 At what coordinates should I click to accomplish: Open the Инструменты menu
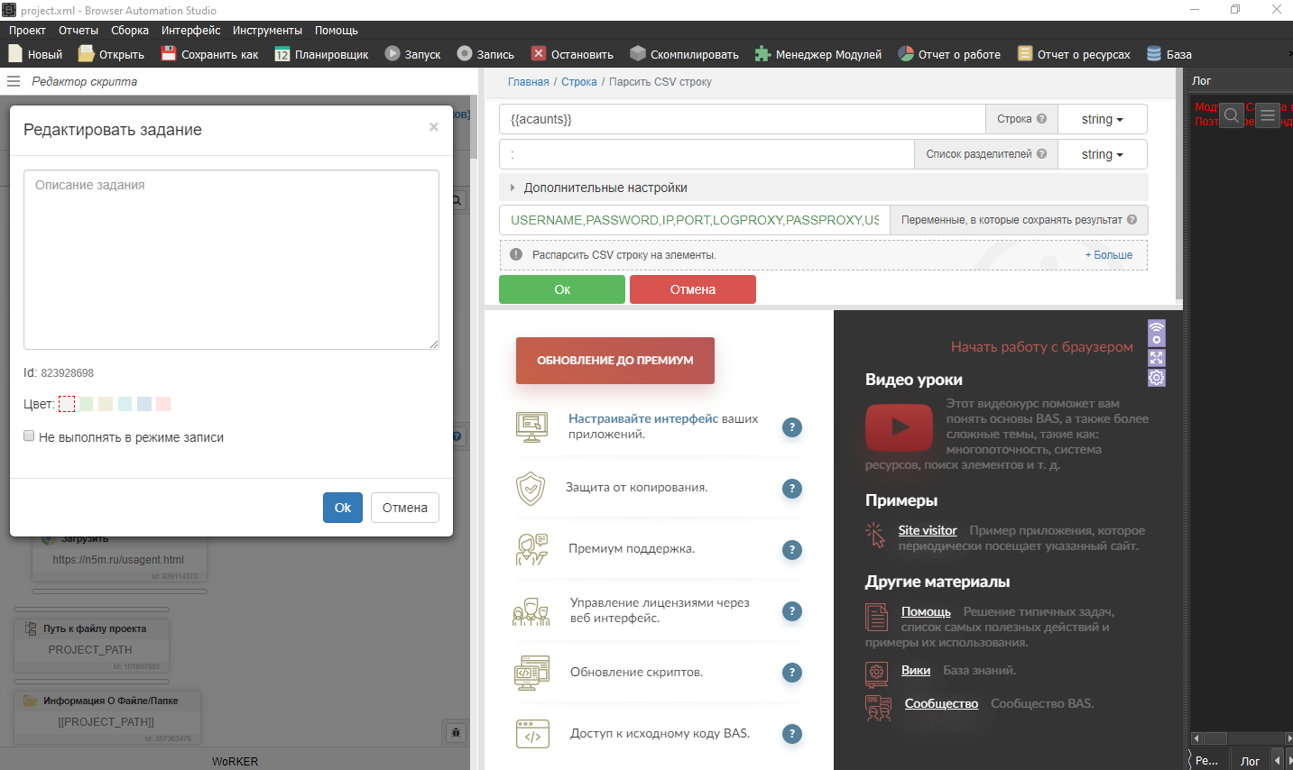[x=267, y=31]
